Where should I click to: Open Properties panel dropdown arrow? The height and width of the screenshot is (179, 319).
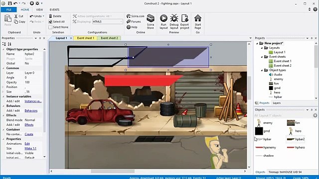pos(35,38)
